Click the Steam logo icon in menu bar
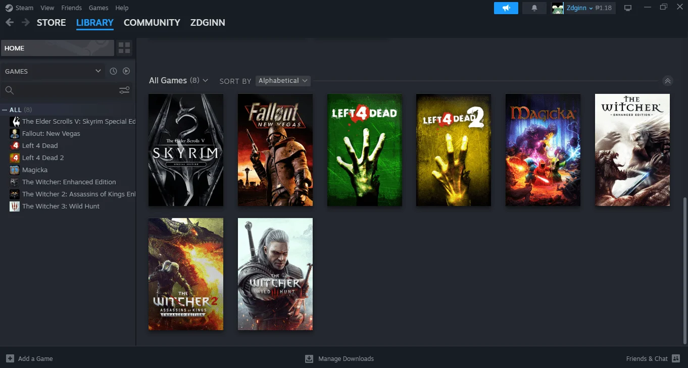688x368 pixels. click(x=9, y=8)
